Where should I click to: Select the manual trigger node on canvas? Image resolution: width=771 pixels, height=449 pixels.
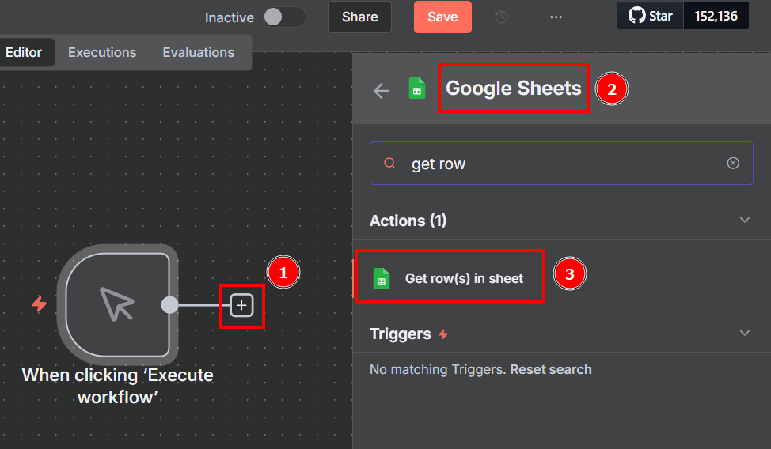click(117, 304)
